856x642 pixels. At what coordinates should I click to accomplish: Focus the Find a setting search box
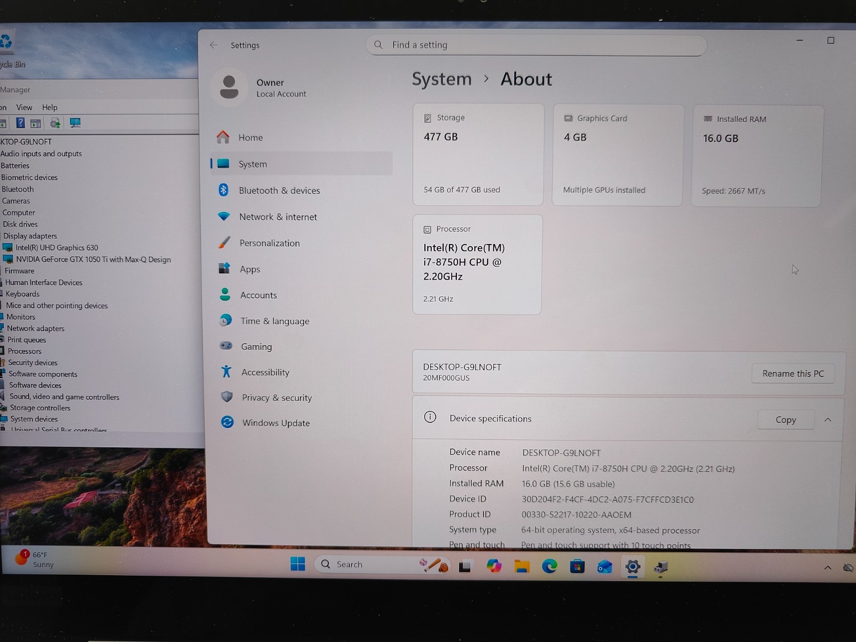(x=536, y=45)
